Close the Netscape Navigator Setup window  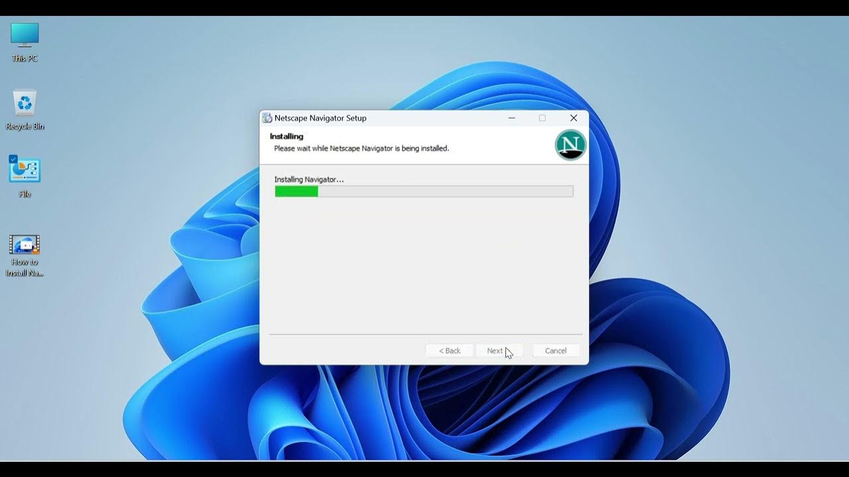574,118
